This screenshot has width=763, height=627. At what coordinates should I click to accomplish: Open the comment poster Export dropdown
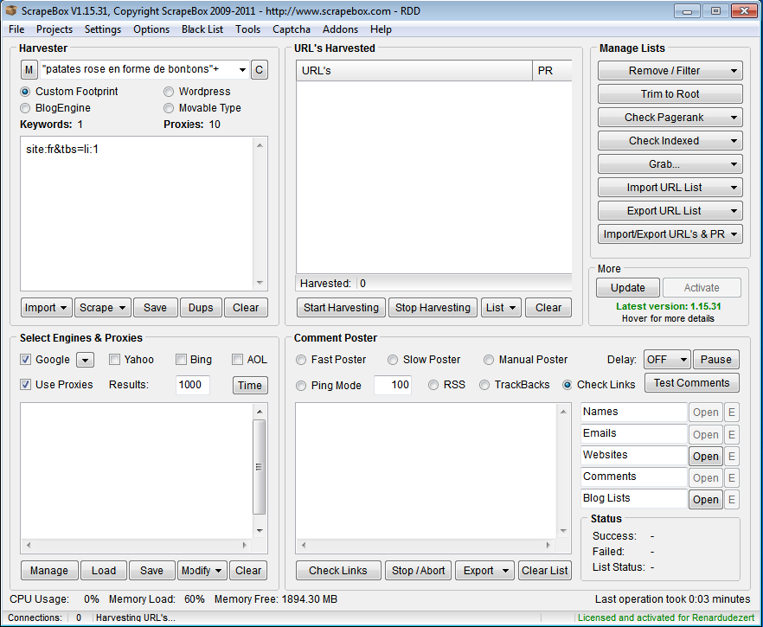point(484,571)
